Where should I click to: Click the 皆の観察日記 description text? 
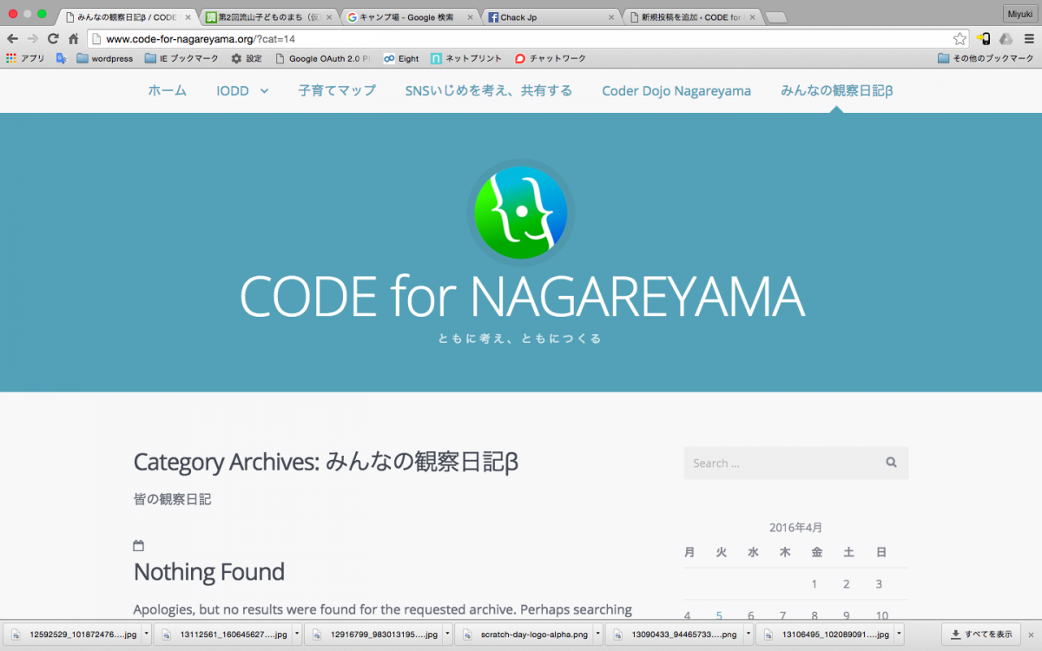point(172,499)
